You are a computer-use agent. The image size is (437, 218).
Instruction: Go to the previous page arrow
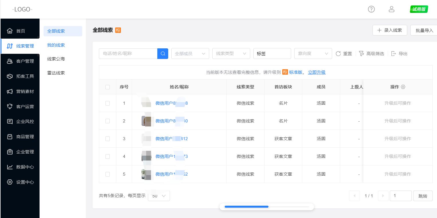point(354,196)
